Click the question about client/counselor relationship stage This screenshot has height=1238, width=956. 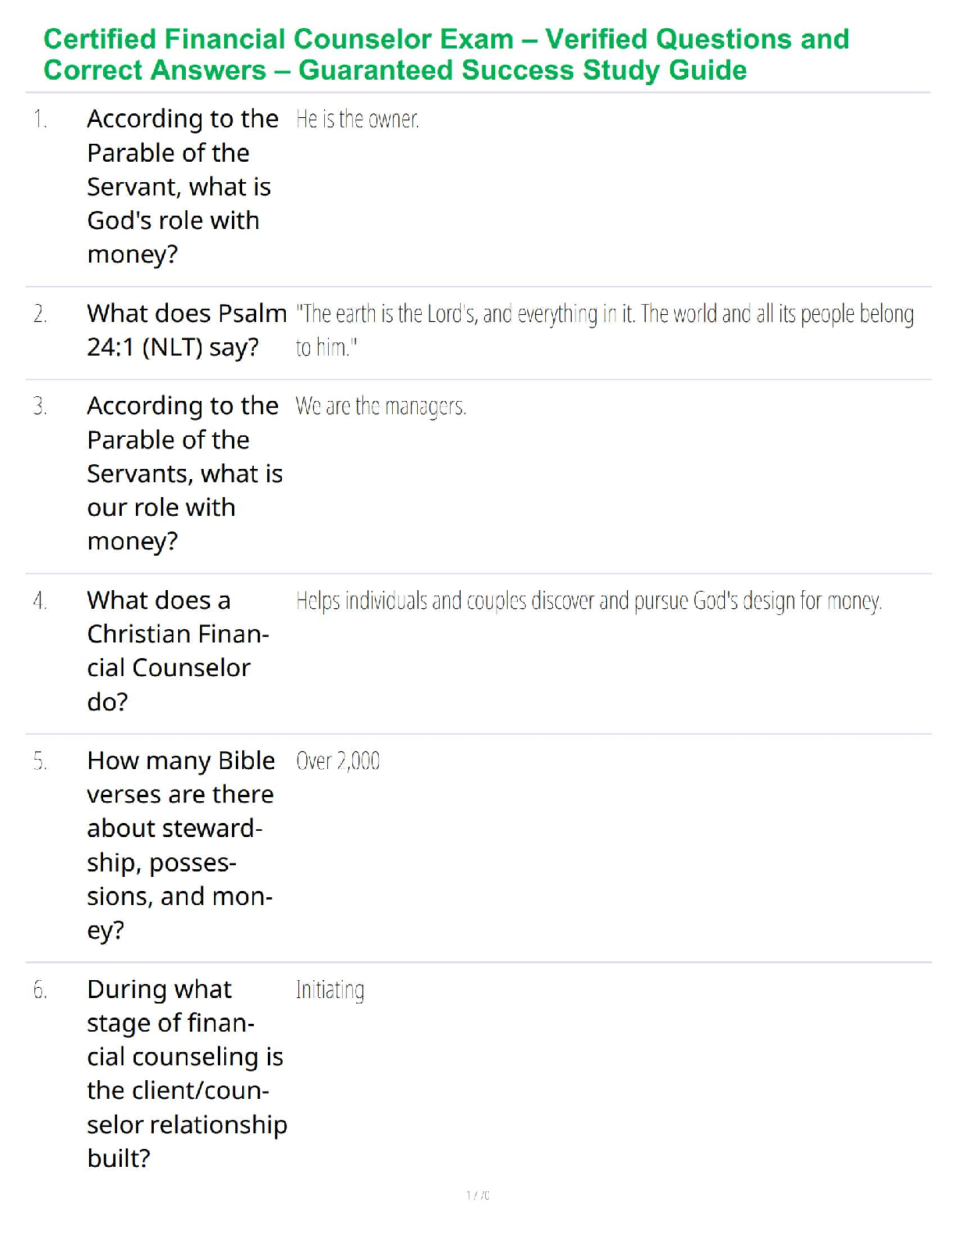click(x=187, y=1073)
